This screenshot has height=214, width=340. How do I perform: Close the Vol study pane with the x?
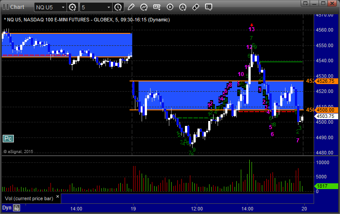58,197
